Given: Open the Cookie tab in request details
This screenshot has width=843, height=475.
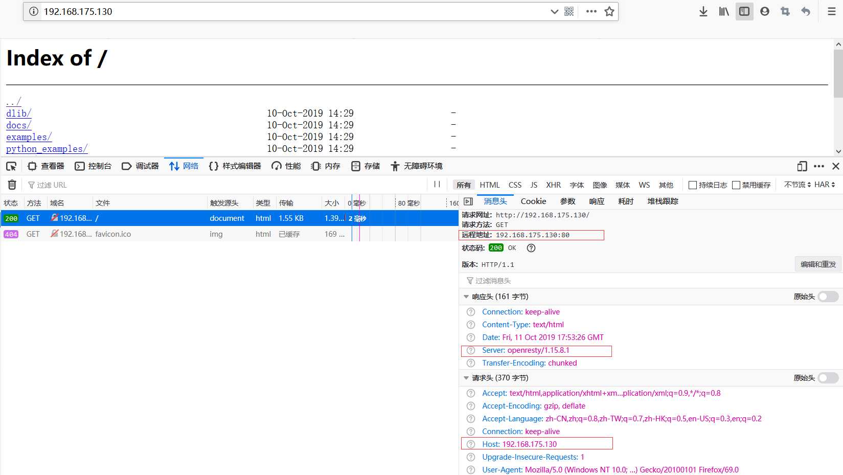Looking at the screenshot, I should pyautogui.click(x=533, y=201).
